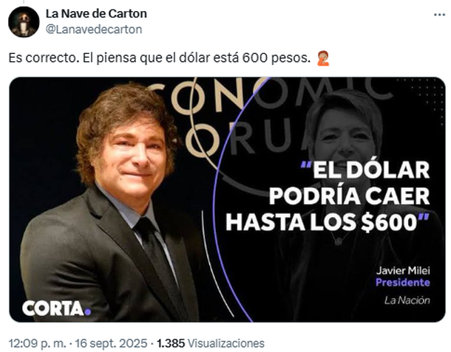451x352 pixels.
Task: Click the purple opening quotation marks
Action: point(306,165)
